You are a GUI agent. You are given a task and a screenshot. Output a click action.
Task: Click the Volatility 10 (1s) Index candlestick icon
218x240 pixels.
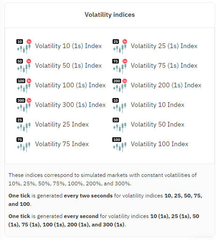coord(24,47)
